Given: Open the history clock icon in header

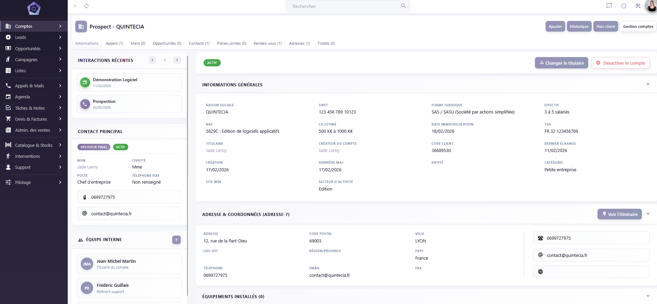Looking at the screenshot, I should point(624,6).
